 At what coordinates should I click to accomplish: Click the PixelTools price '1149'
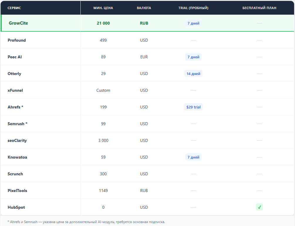click(x=103, y=191)
